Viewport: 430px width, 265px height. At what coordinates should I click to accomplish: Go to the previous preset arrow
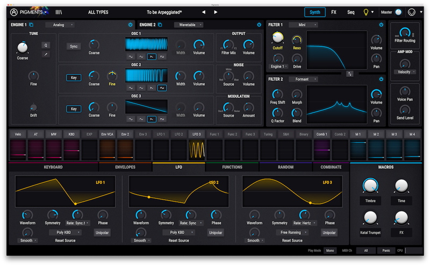[204, 12]
